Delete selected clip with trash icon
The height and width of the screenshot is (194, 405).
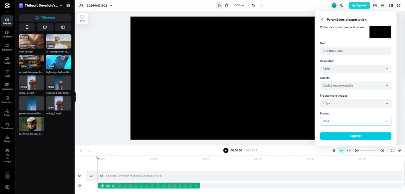(89, 150)
